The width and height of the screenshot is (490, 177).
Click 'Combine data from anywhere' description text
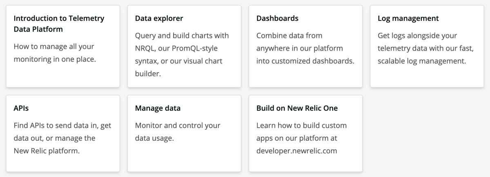(x=299, y=42)
